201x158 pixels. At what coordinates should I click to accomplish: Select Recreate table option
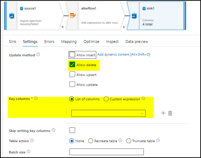[91, 141]
